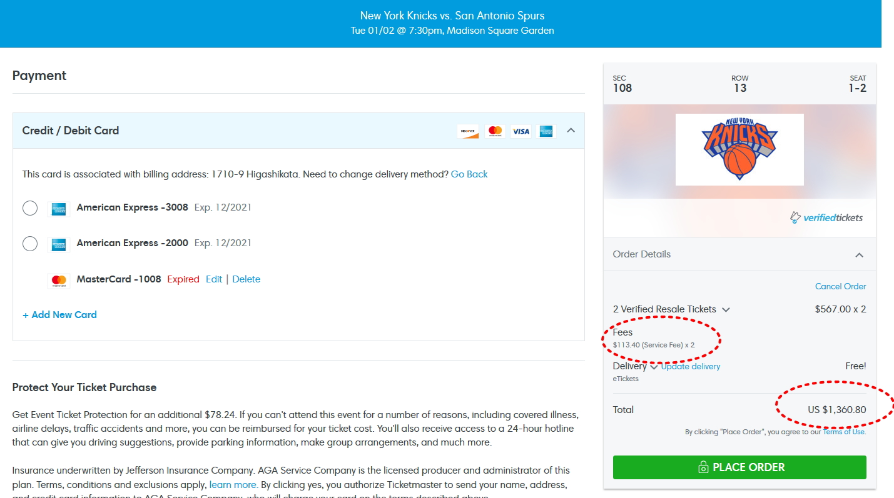Click the New York Knicks vs. San Antonio Spurs title
894x498 pixels.
click(x=452, y=16)
